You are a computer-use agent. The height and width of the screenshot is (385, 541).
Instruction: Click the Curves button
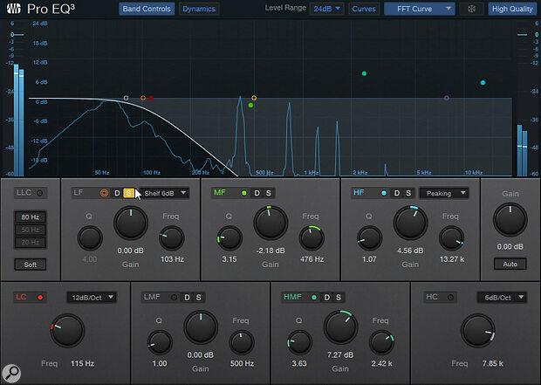tap(364, 9)
